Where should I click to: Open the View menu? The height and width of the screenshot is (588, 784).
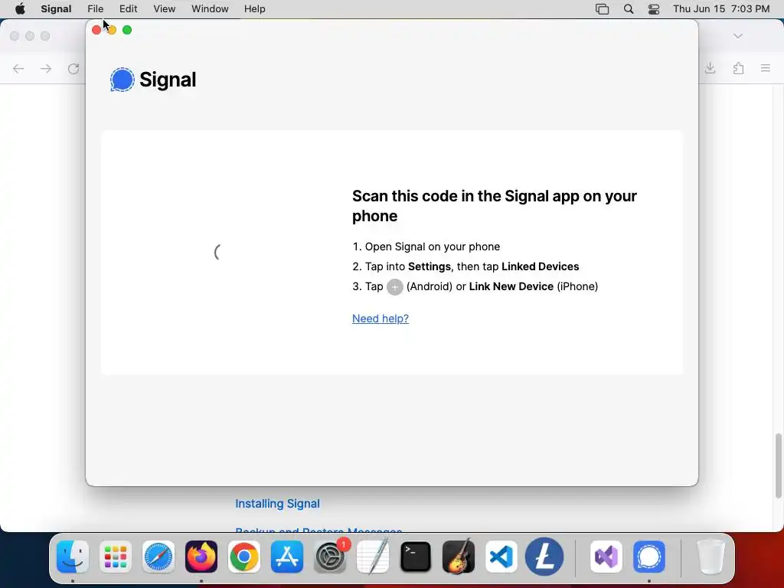click(x=164, y=9)
